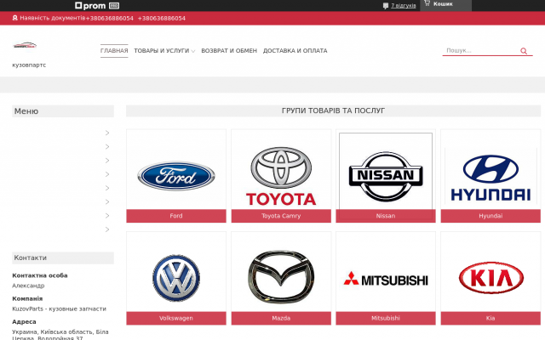
Task: Expand the third sidebar menu chevron
Action: pos(107,161)
